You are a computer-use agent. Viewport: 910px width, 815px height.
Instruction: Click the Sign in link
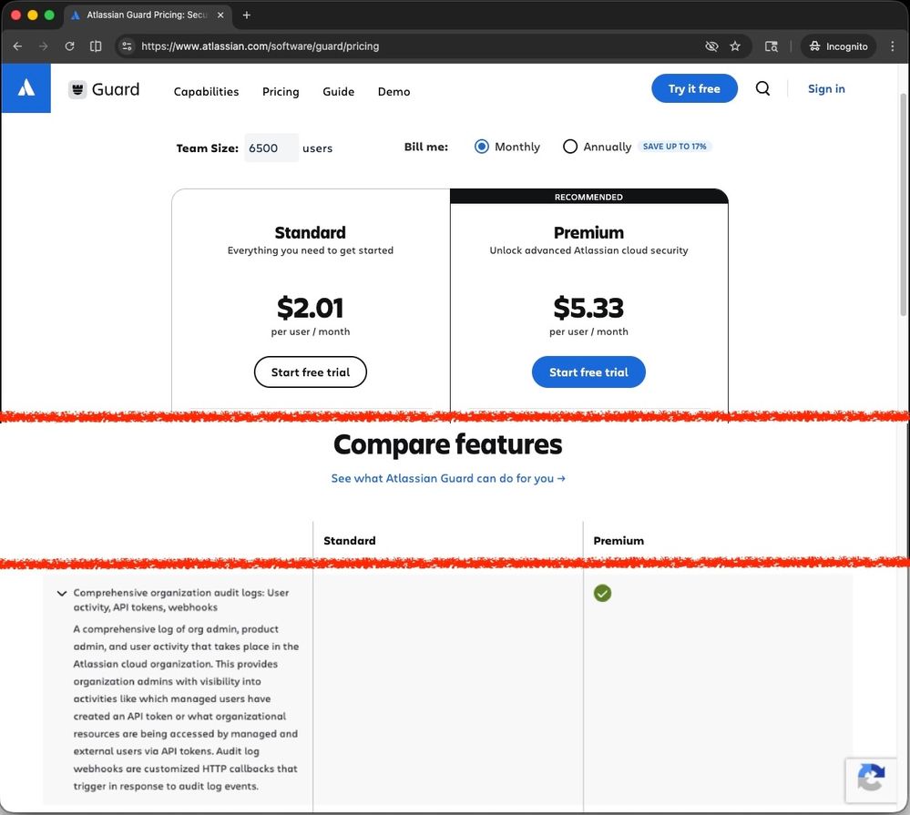pyautogui.click(x=826, y=88)
